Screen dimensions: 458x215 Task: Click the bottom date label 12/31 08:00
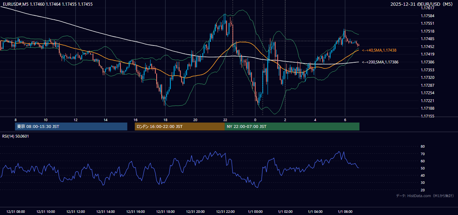(x=15, y=212)
